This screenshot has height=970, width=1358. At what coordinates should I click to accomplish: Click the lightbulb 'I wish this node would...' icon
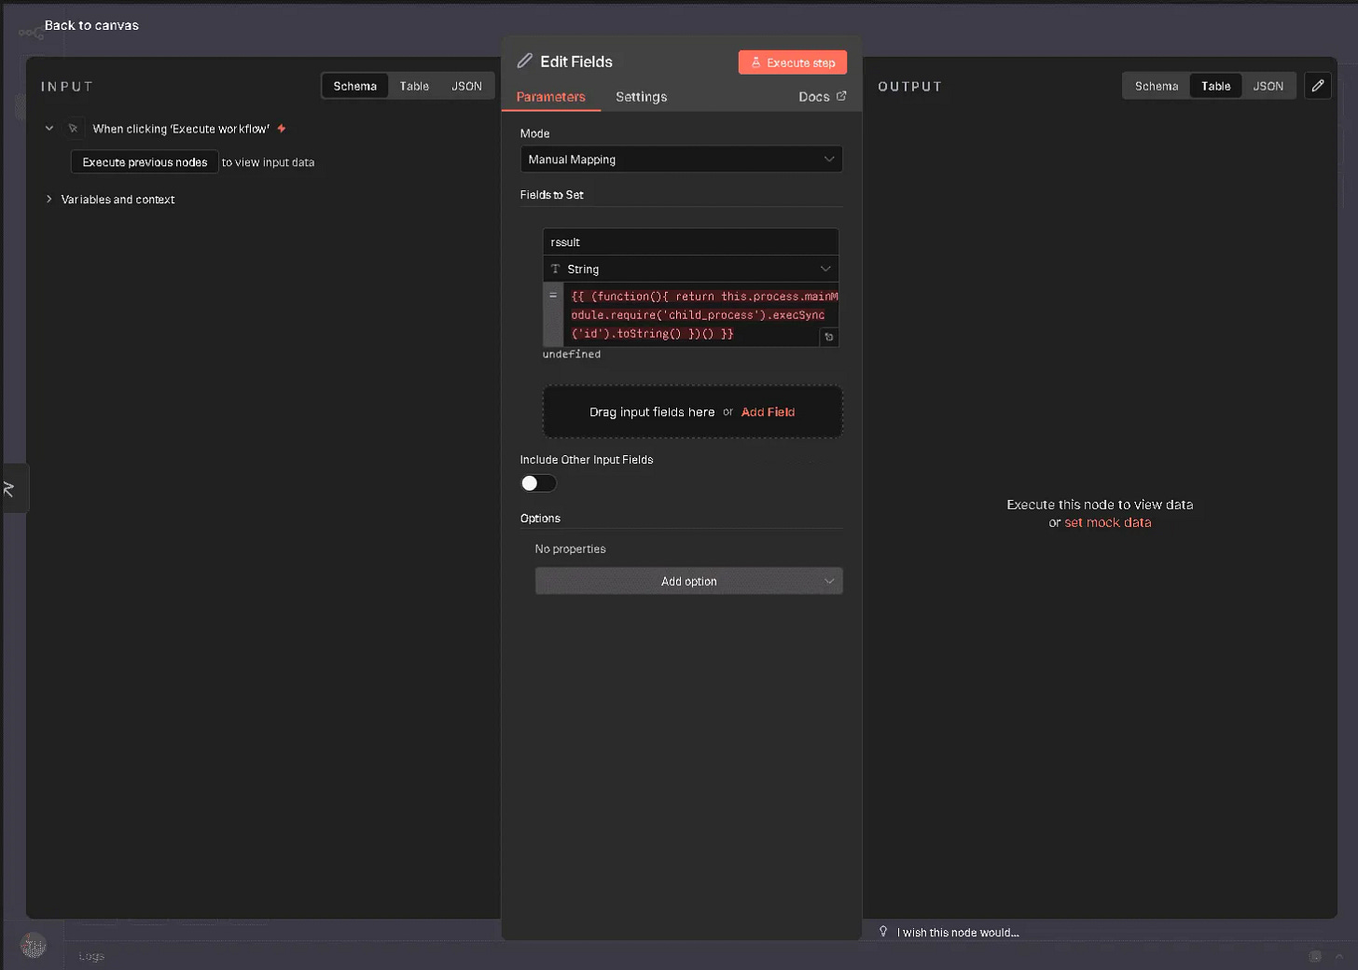pos(883,931)
